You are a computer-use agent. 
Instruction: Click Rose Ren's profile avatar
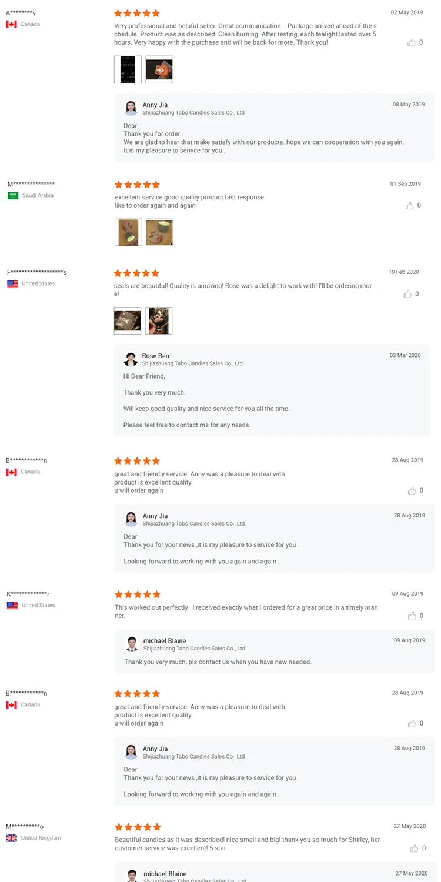[x=131, y=359]
